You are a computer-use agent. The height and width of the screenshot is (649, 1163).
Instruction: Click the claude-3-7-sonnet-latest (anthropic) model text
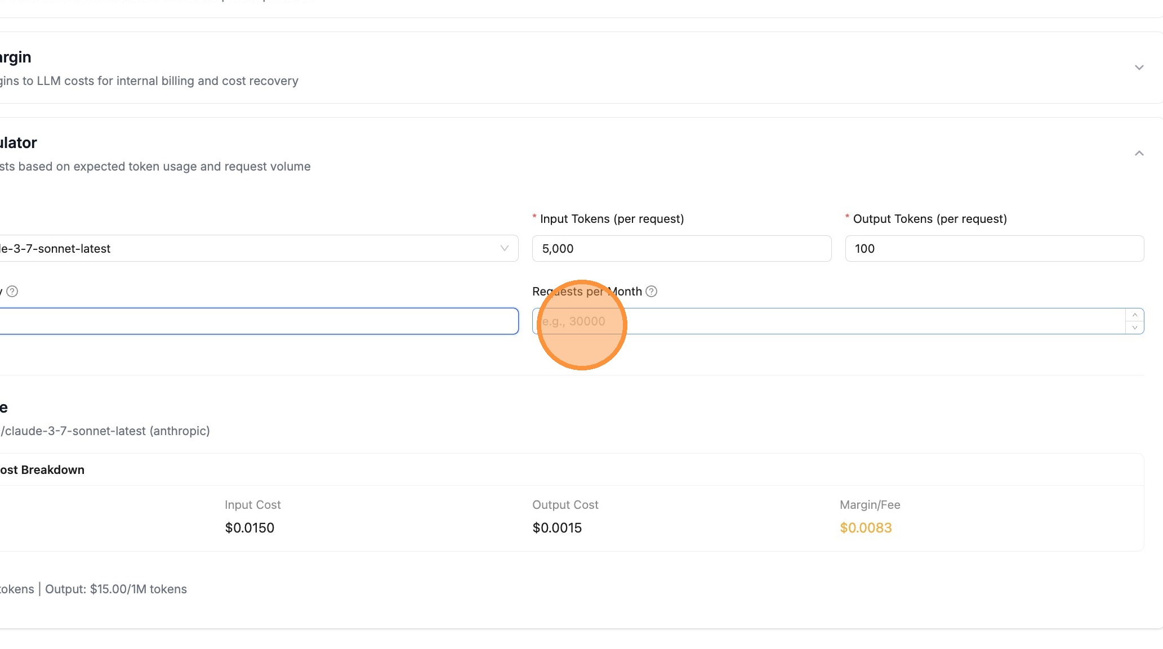point(105,431)
